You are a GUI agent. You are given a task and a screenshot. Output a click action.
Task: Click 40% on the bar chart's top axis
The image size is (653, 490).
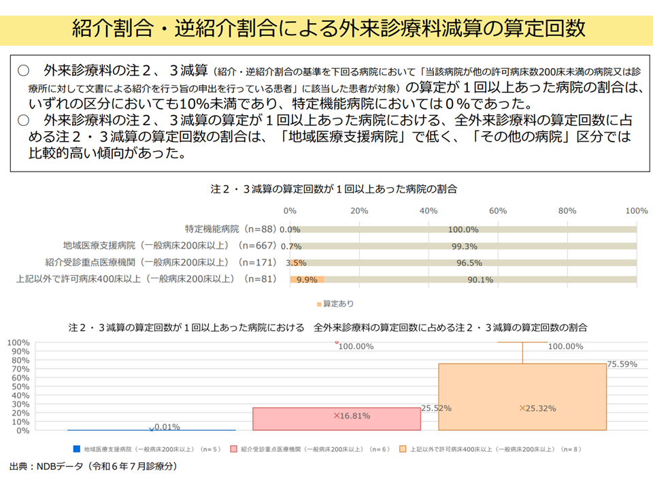(x=429, y=211)
